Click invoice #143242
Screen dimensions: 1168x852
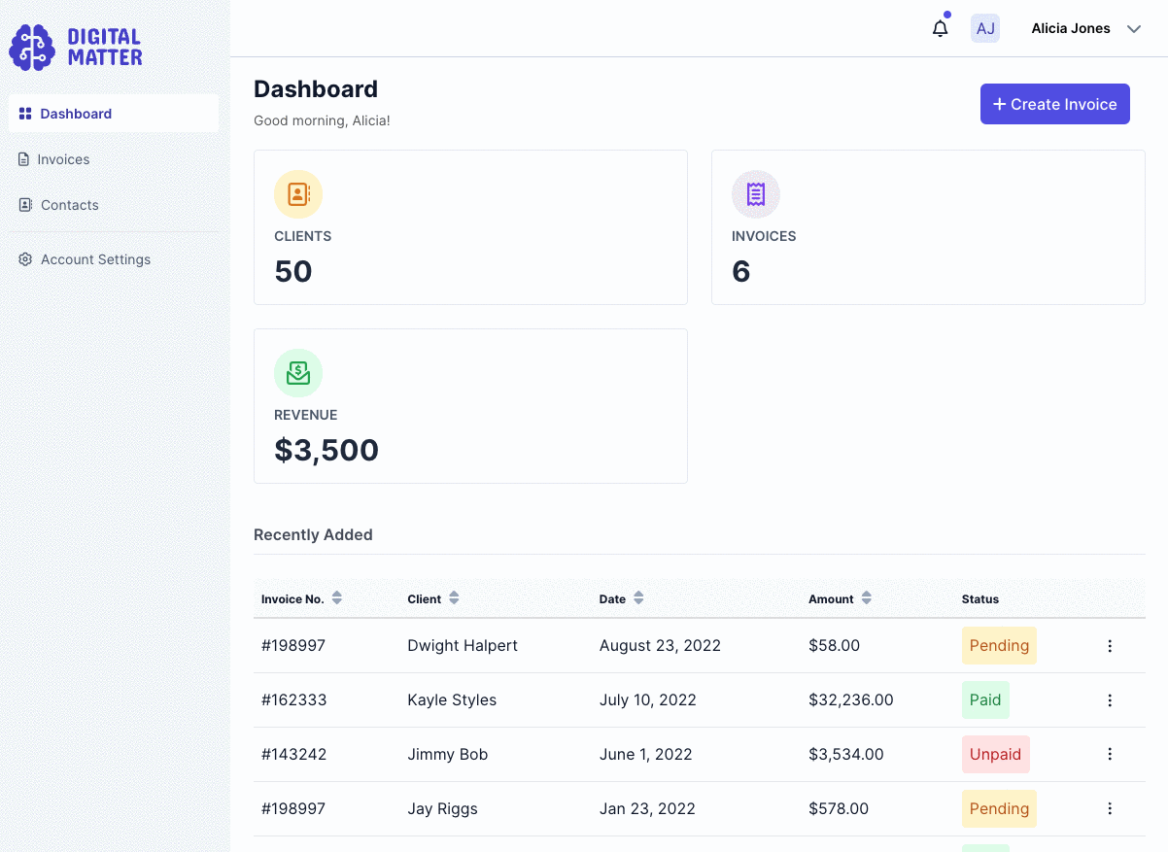pos(293,754)
